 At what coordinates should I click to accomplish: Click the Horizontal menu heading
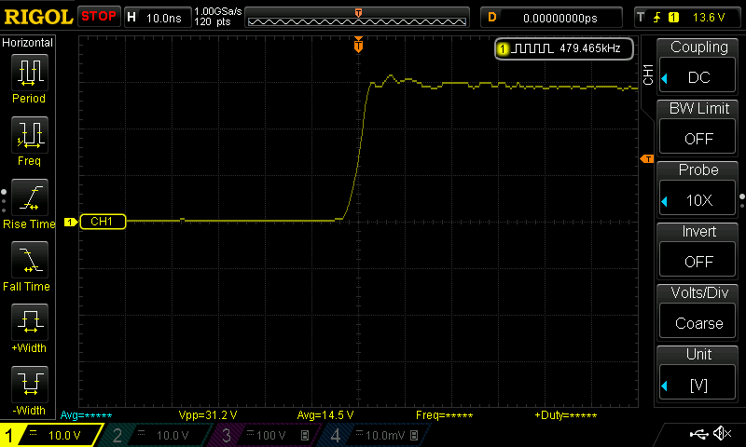[28, 43]
